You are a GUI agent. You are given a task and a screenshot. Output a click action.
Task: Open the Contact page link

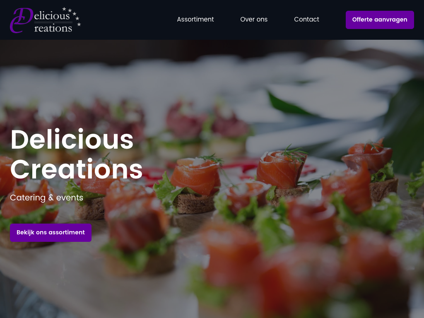(306, 19)
